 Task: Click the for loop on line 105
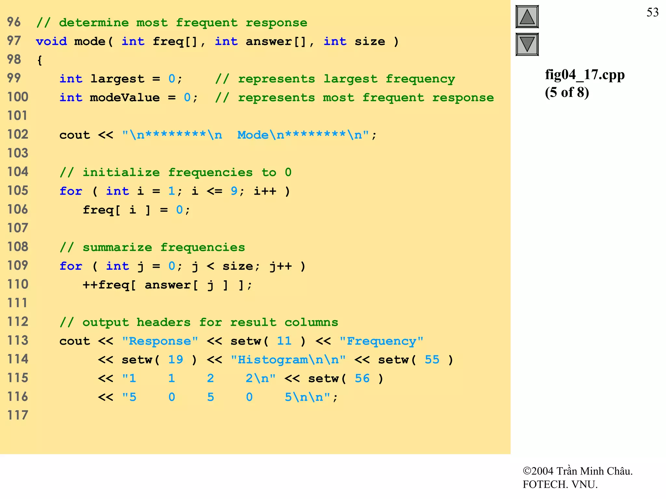175,191
